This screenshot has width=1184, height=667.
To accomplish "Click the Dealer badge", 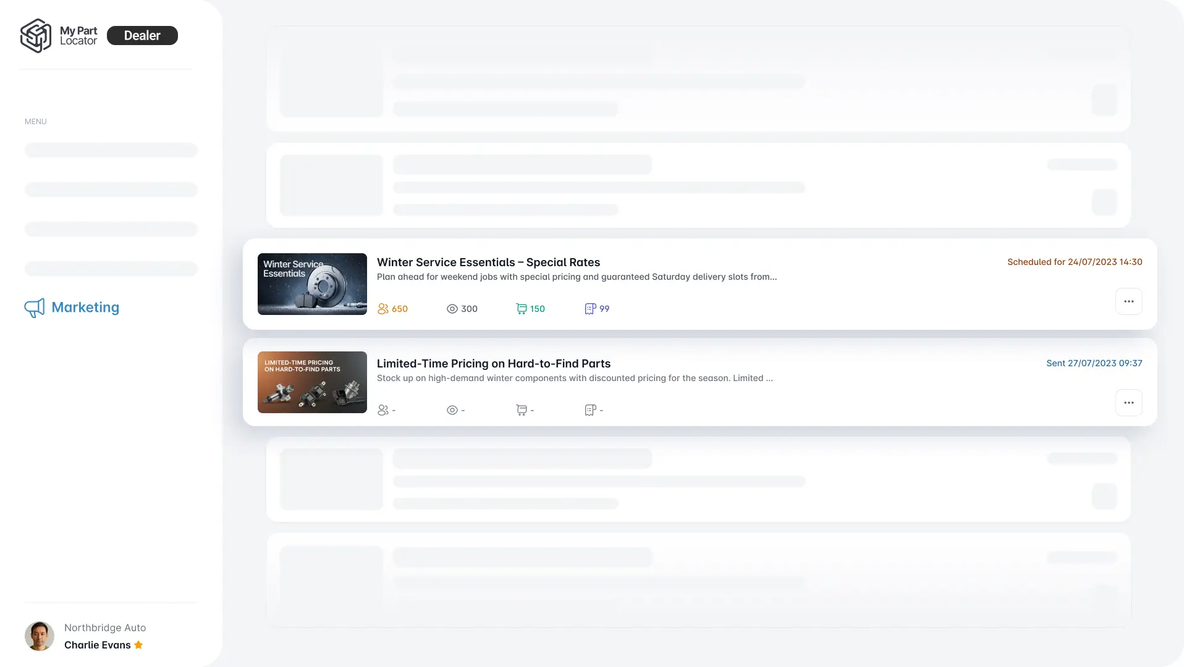I will coord(142,36).
